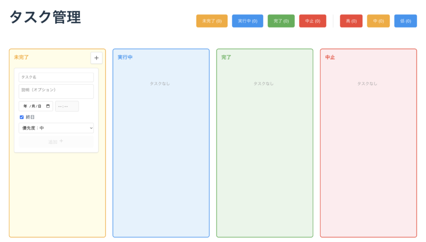Click the plus icon in 未完了 column
Screen dimensions: 426x242
click(x=96, y=58)
